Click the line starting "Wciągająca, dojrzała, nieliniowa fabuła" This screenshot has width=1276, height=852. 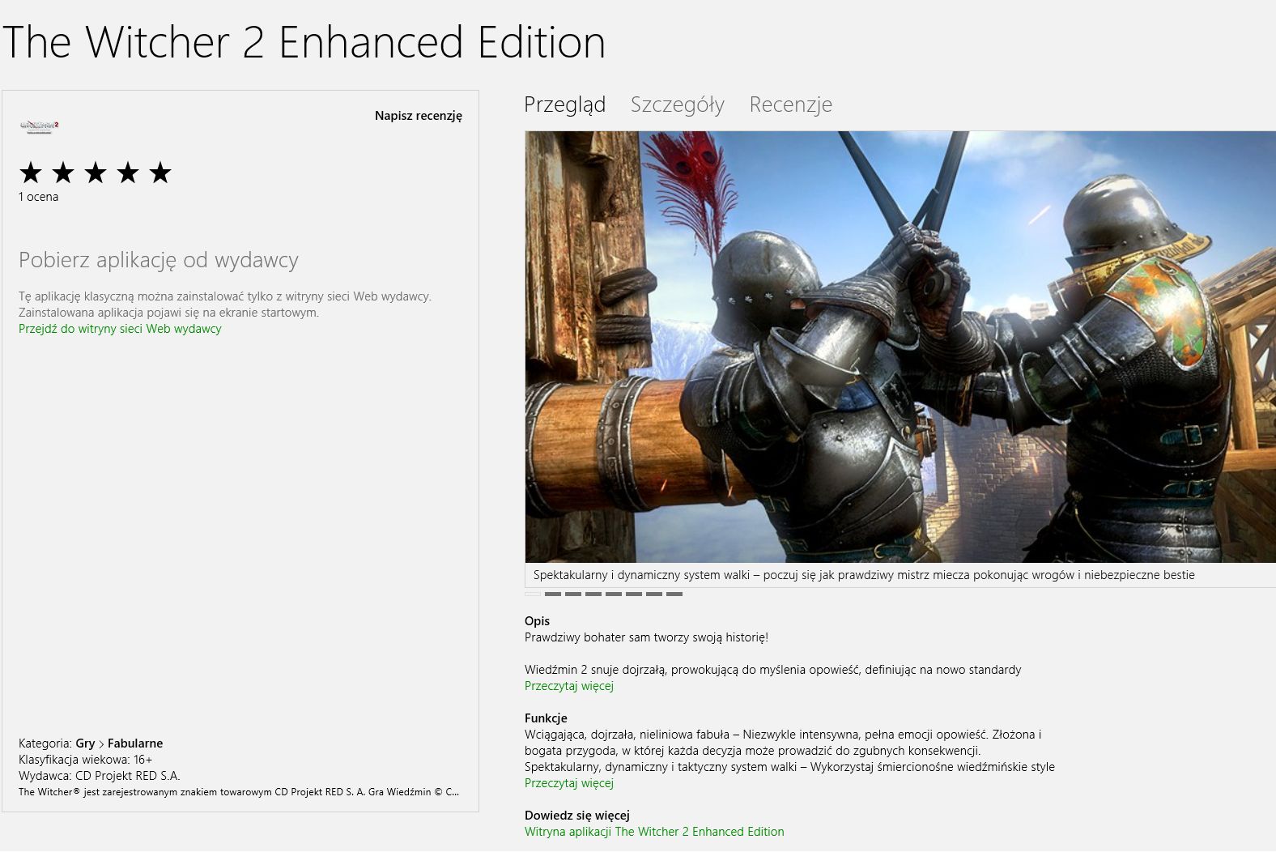tap(783, 735)
